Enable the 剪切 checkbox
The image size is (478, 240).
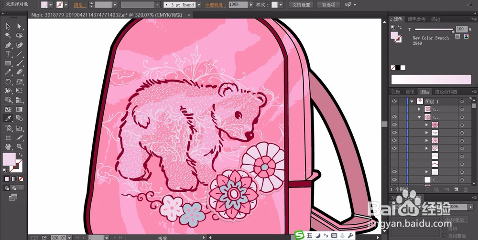tap(445, 229)
